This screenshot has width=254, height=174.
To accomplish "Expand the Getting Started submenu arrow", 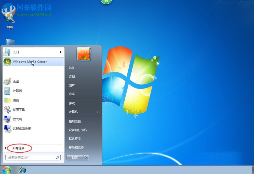I will pyautogui.click(x=61, y=52).
